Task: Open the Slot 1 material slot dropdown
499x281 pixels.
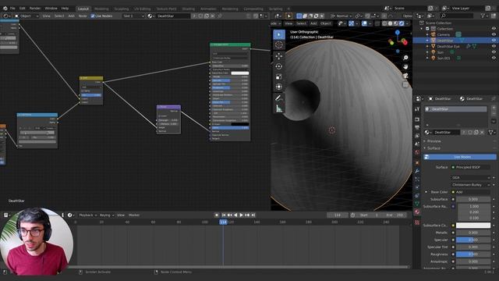Action: click(133, 16)
